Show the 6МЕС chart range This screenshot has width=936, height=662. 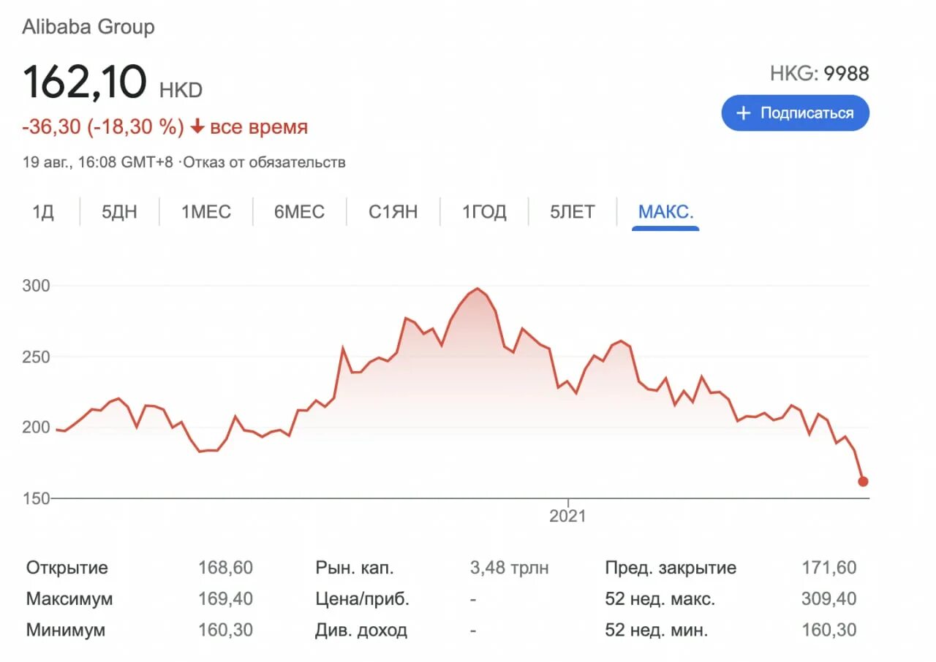pos(299,213)
